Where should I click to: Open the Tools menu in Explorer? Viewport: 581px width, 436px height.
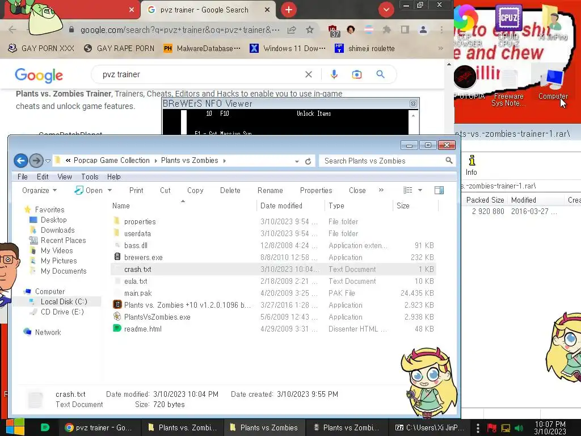(90, 177)
